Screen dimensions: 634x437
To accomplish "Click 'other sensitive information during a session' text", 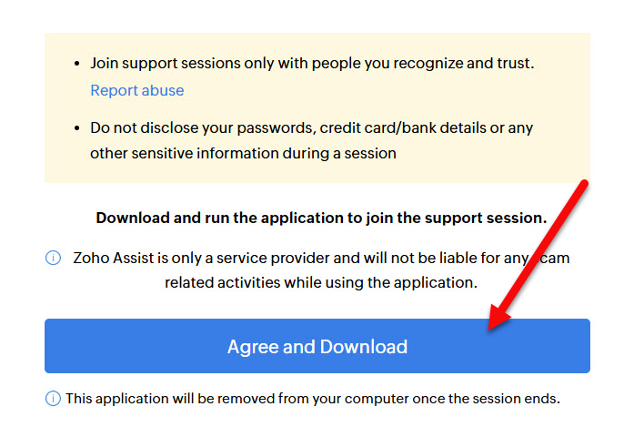I will [243, 153].
